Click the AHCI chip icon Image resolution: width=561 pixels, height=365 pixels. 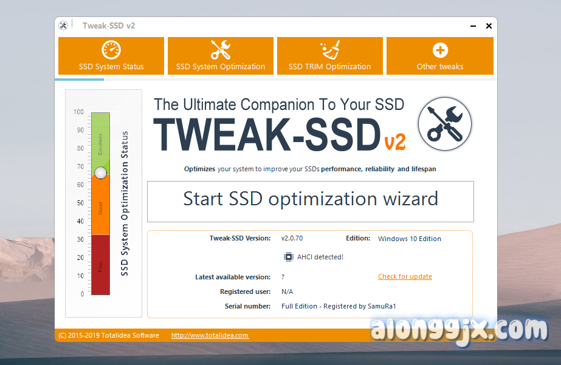point(288,257)
